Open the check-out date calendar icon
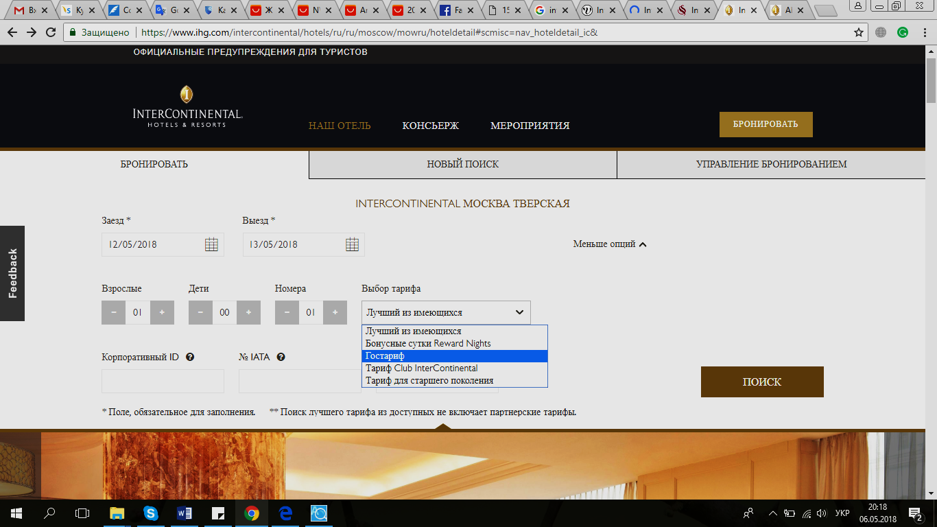Image resolution: width=937 pixels, height=527 pixels. click(352, 244)
